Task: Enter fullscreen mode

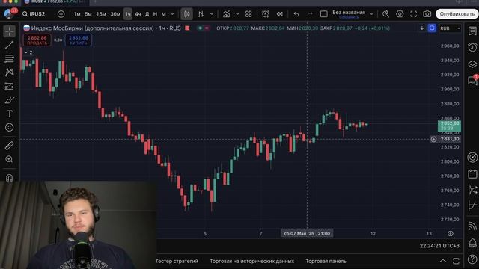Action: click(413, 14)
